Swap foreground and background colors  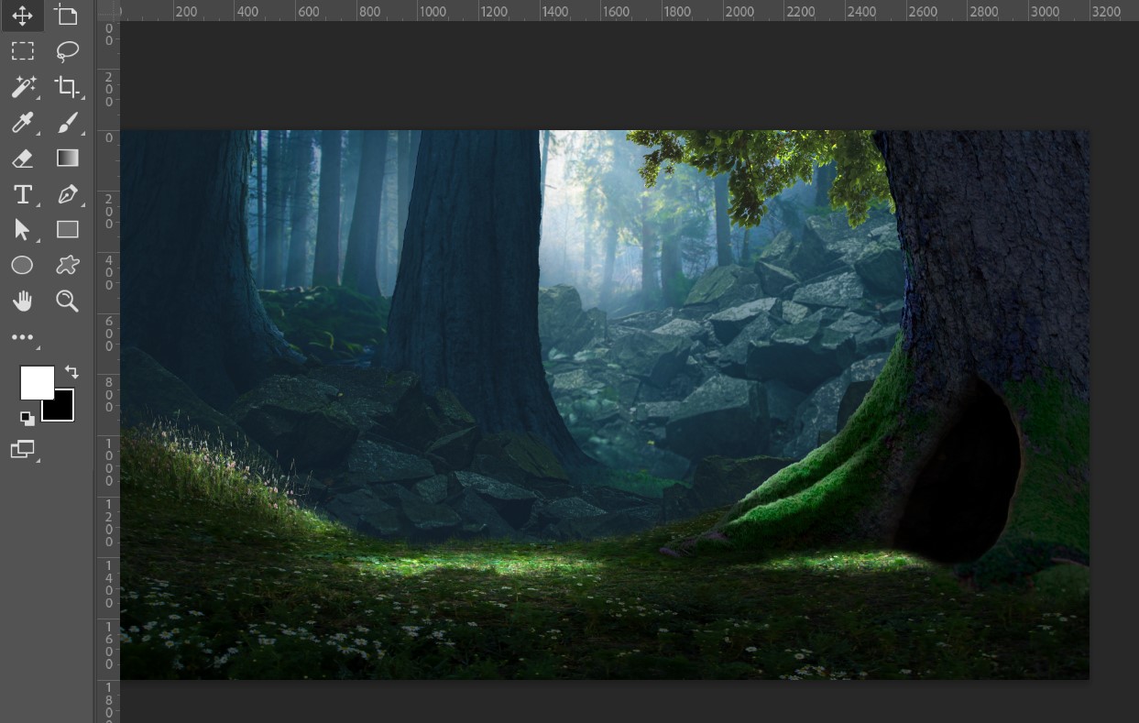(71, 372)
